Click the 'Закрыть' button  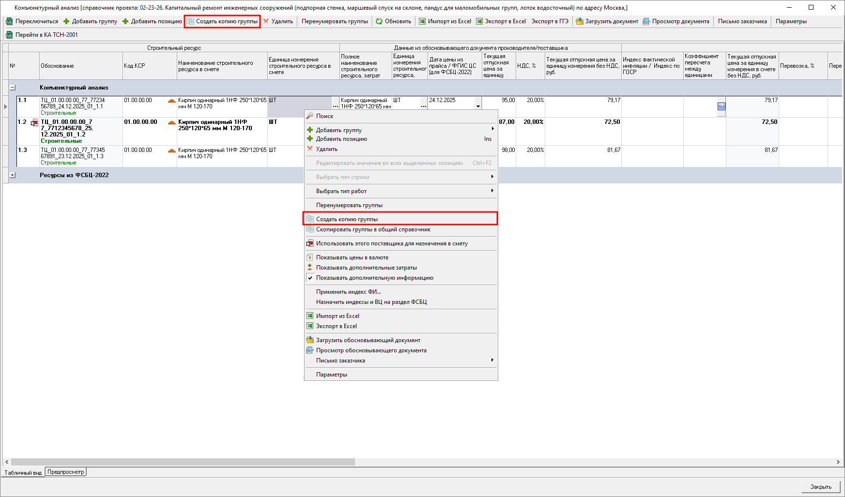(x=821, y=487)
